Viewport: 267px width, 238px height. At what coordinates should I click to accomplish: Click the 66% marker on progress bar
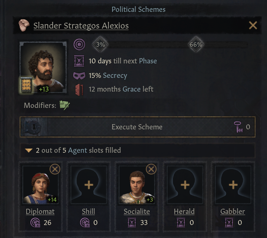point(196,45)
